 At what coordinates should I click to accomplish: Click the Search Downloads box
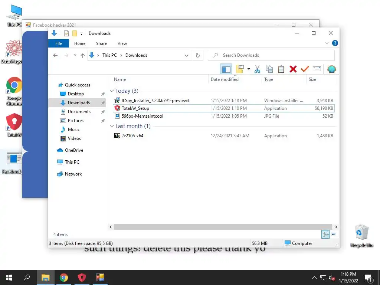pos(271,55)
